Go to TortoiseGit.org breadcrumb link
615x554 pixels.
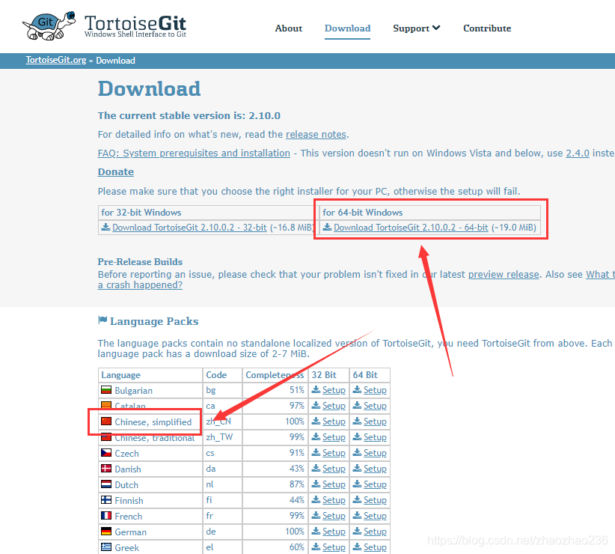pos(56,60)
